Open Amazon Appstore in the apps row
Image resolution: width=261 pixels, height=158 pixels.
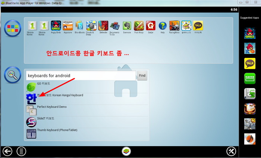tap(67, 26)
